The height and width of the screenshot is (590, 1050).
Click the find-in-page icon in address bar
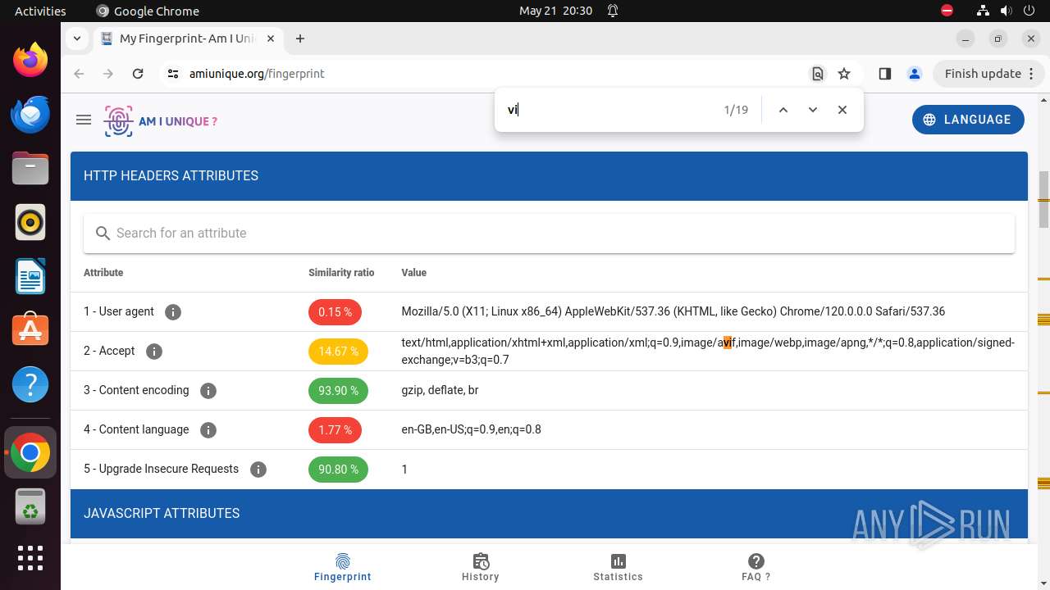(x=818, y=74)
